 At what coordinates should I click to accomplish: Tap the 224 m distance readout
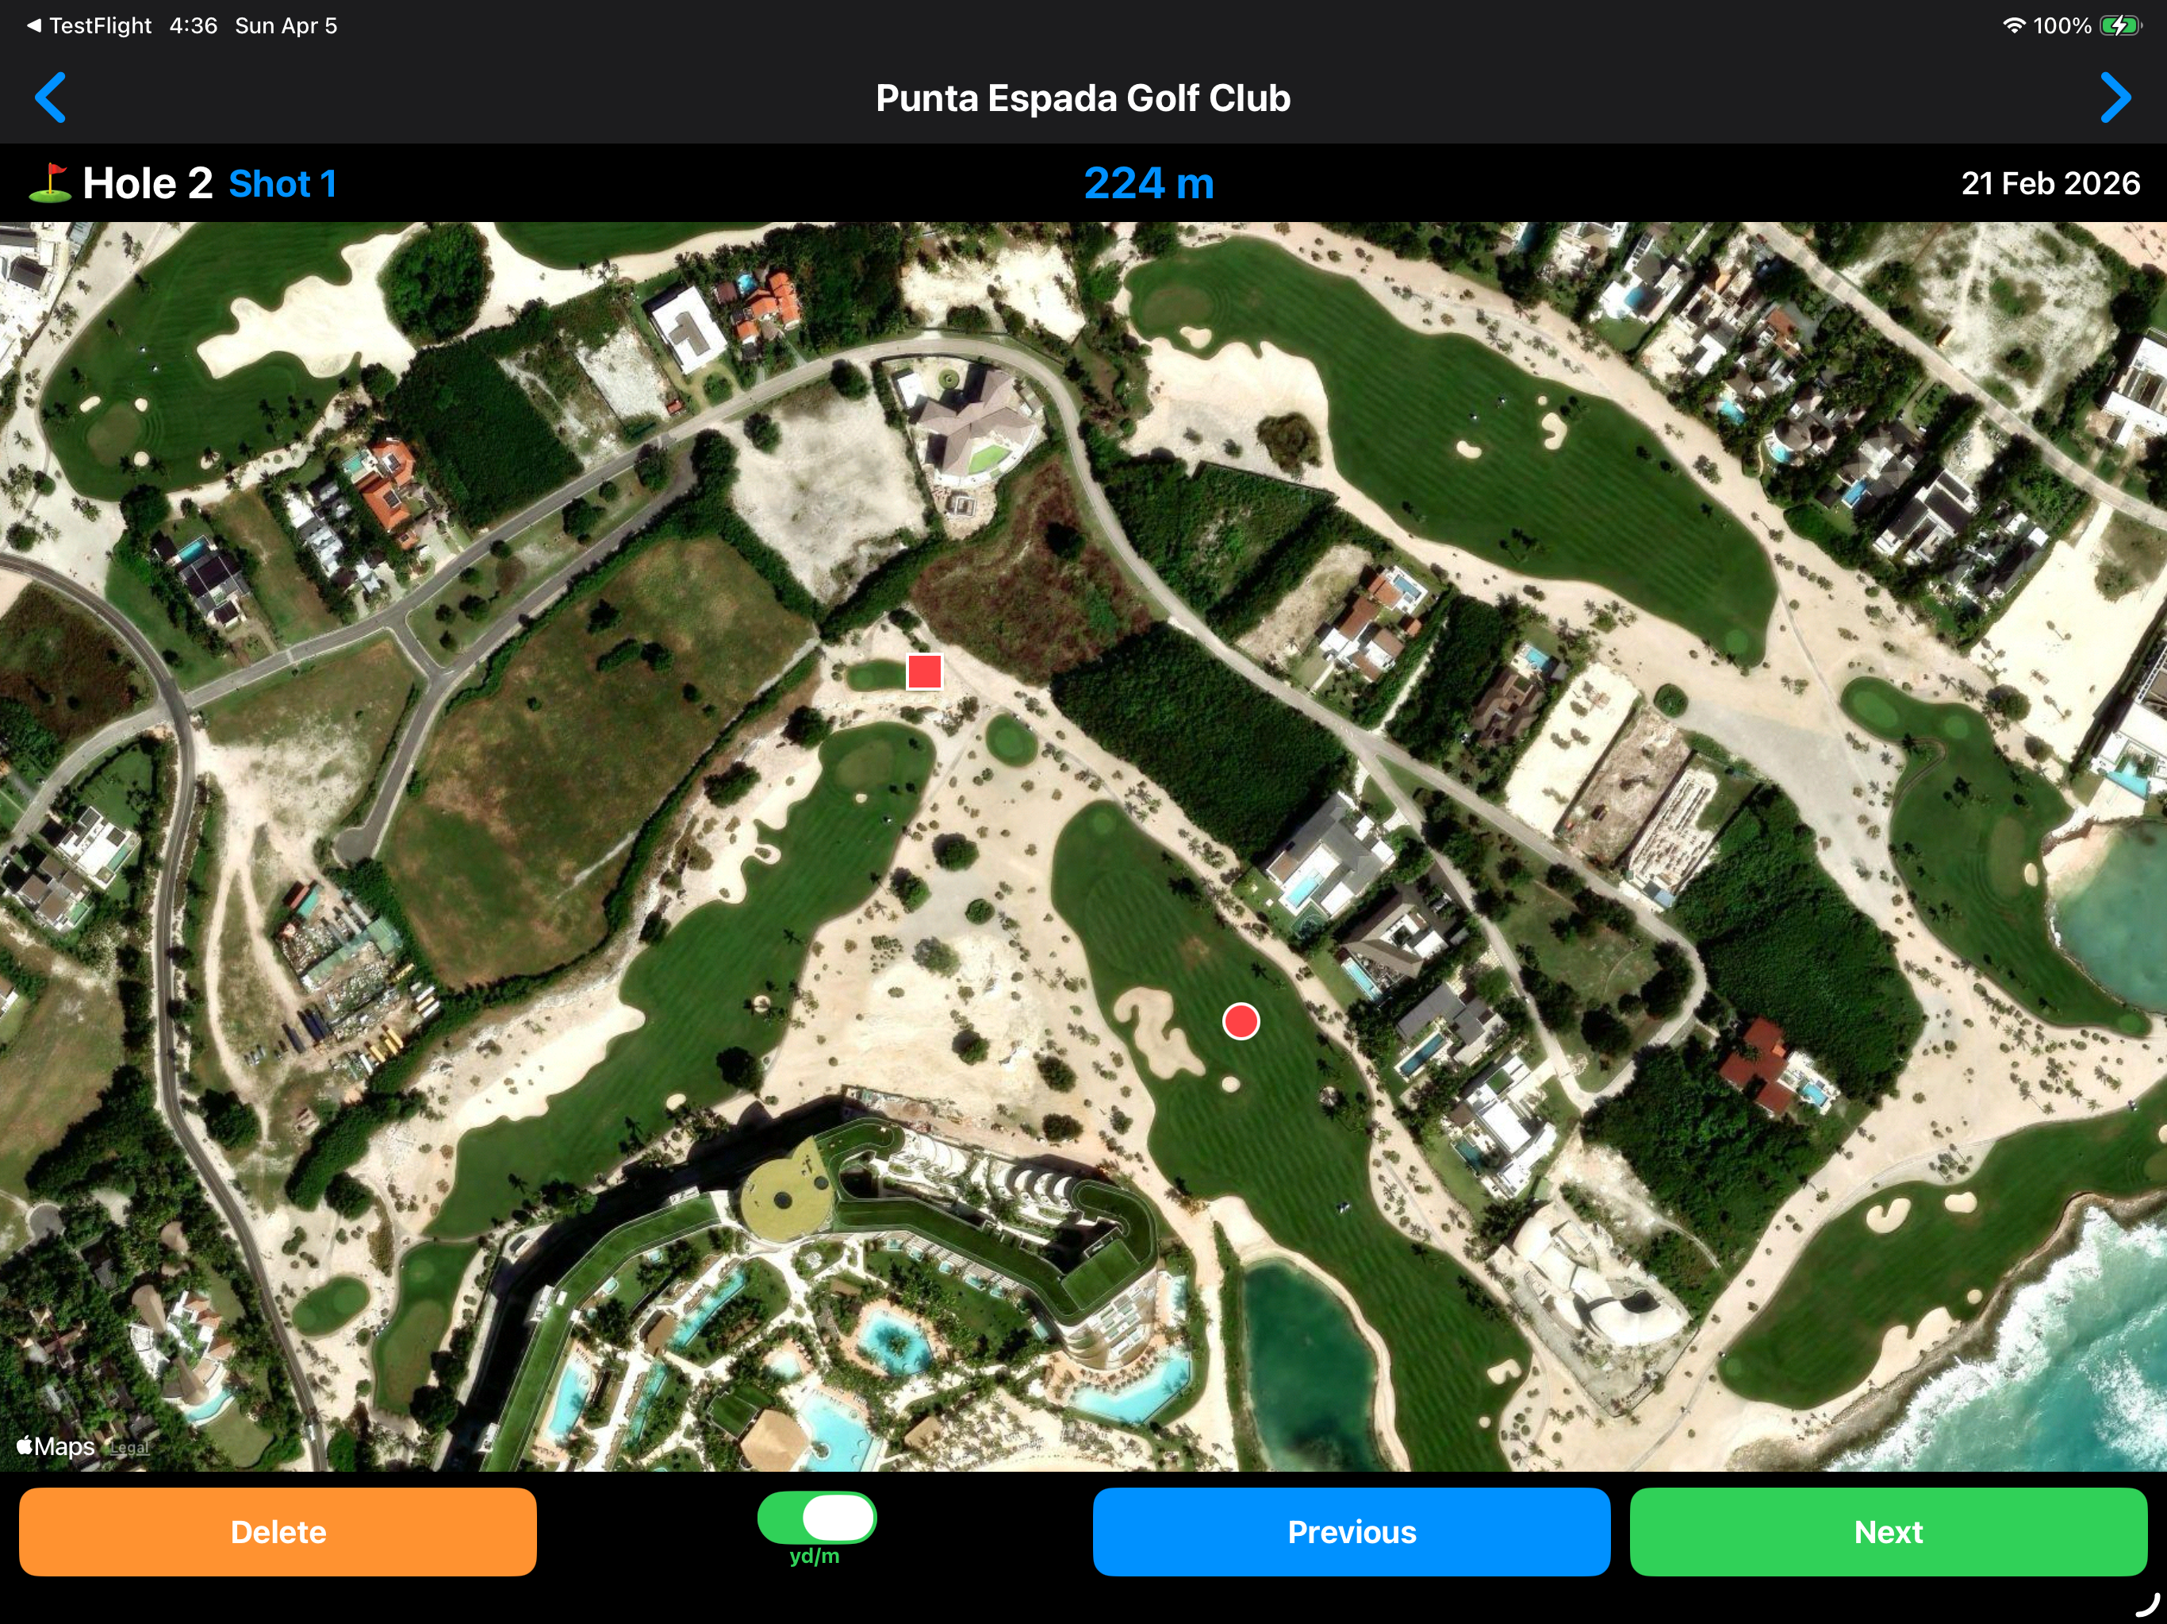click(x=1149, y=183)
